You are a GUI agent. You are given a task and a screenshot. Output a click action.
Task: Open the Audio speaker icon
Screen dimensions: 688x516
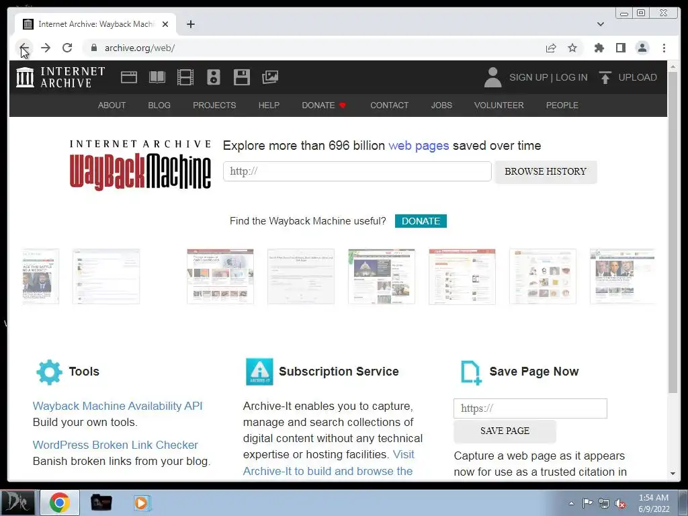click(214, 77)
